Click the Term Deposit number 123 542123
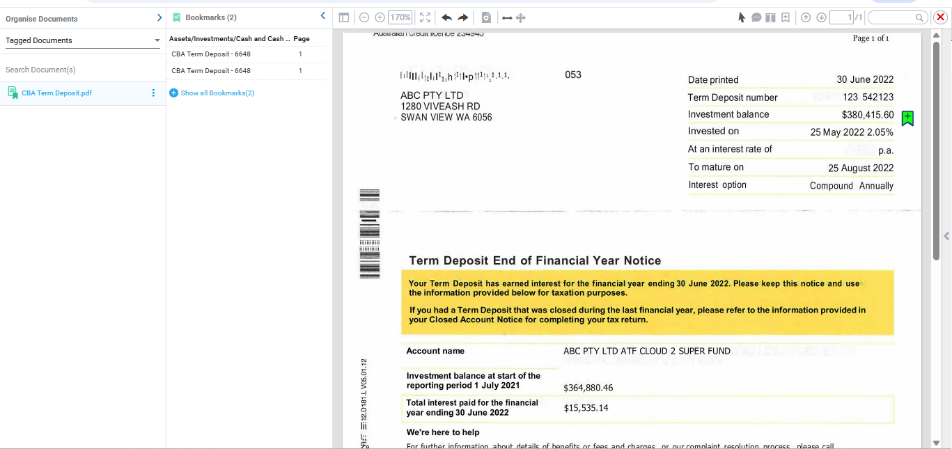Viewport: 952px width, 449px height. click(868, 97)
